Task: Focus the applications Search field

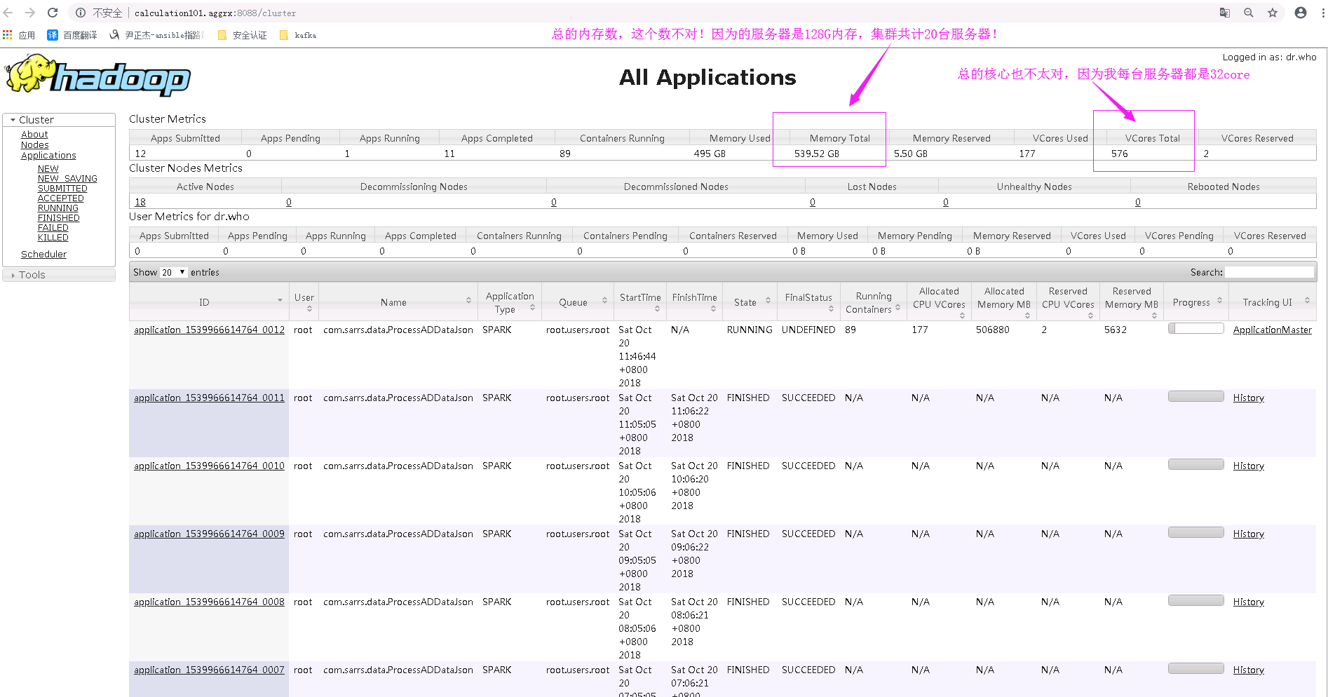Action: click(1269, 272)
